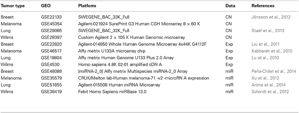Viewport: 299px width, 113px height.
Task: Open the Schmitt et al., 2012 reference
Action: pos(270,92)
